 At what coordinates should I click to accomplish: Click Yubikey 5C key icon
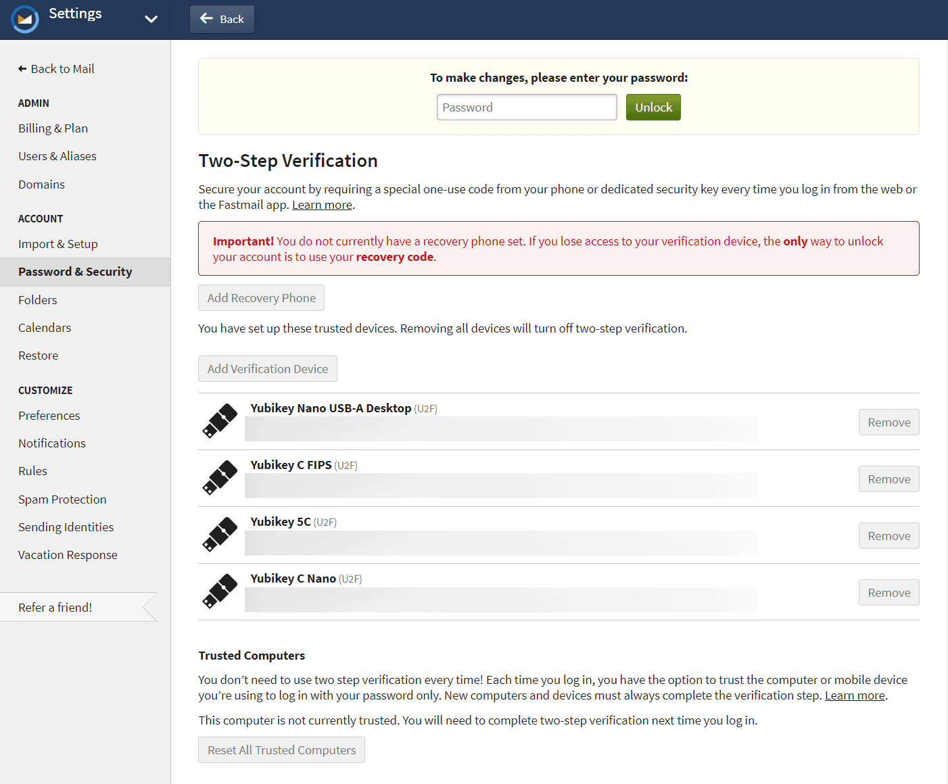pyautogui.click(x=220, y=535)
